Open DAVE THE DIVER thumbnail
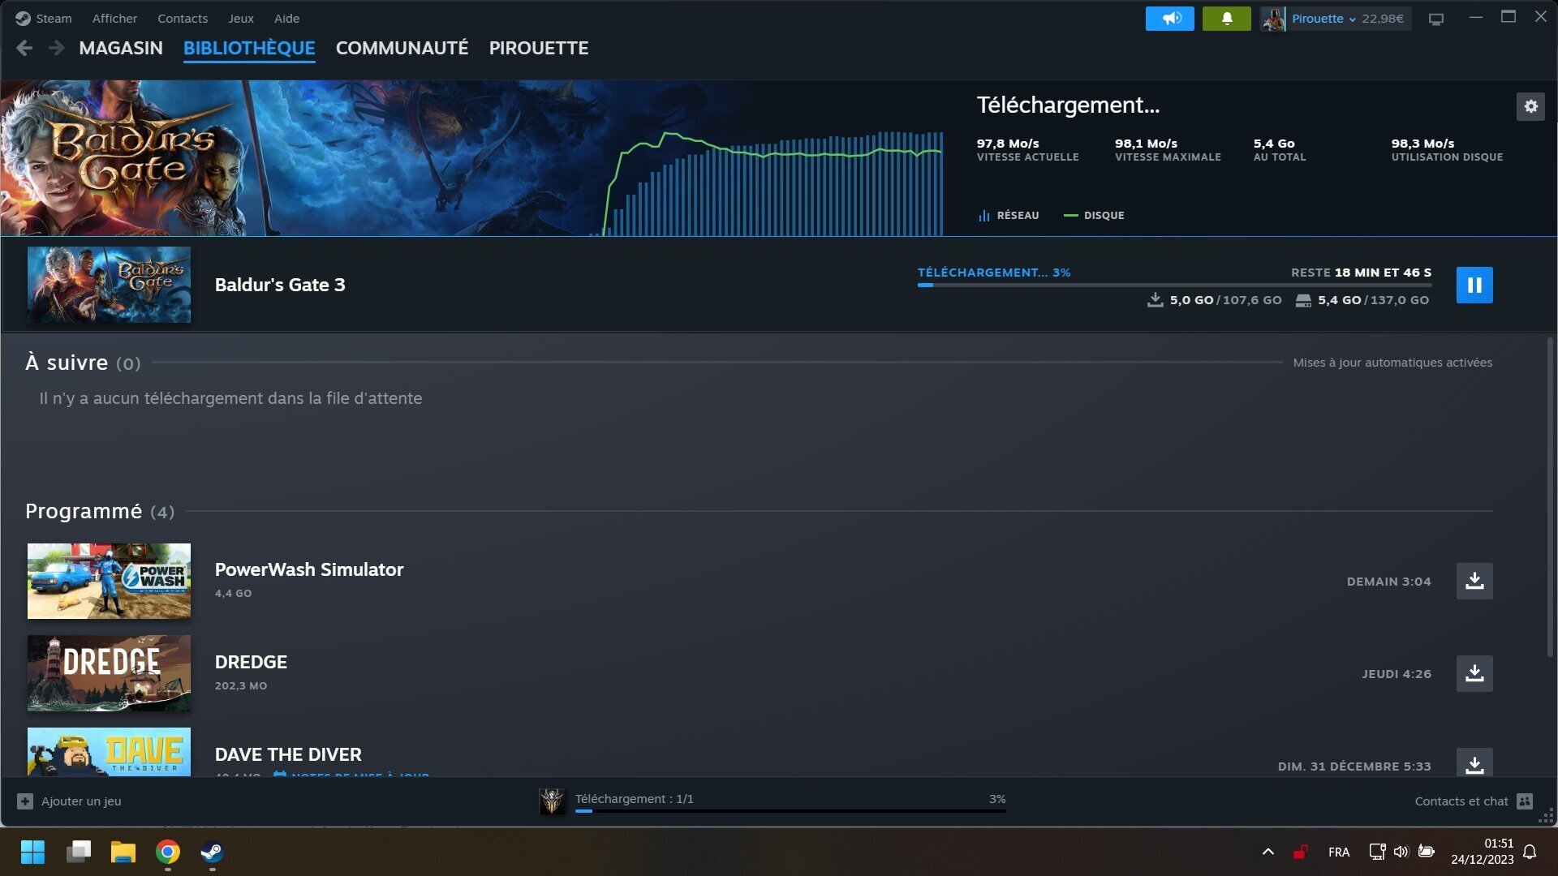Image resolution: width=1558 pixels, height=876 pixels. 109,752
